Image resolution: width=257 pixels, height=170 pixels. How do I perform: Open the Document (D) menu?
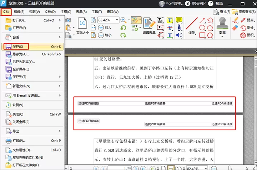[x=50, y=12]
